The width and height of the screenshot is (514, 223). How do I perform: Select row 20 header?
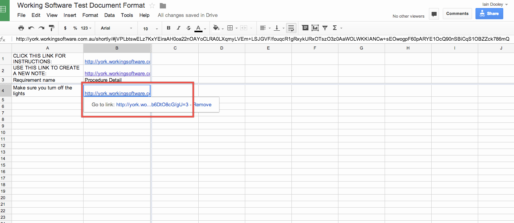(x=3, y=197)
